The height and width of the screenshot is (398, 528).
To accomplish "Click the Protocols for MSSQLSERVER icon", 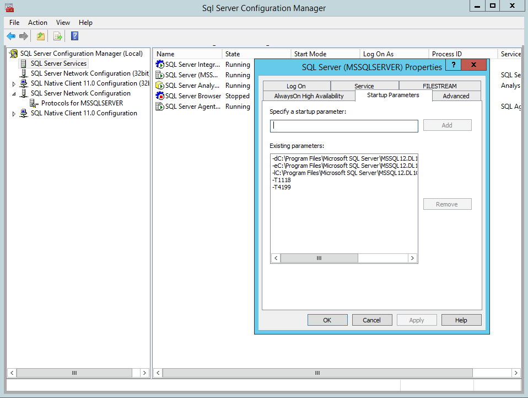I will tap(34, 103).
